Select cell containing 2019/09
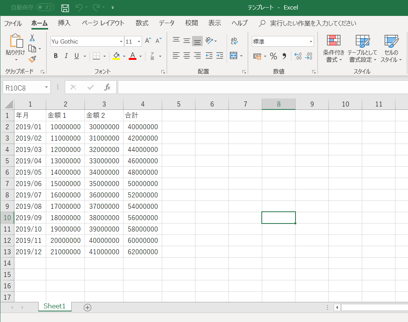Screen dimensions: 408x322 (x=30, y=218)
